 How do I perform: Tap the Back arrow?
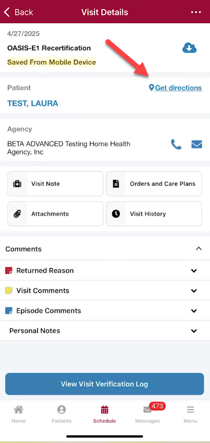click(18, 12)
